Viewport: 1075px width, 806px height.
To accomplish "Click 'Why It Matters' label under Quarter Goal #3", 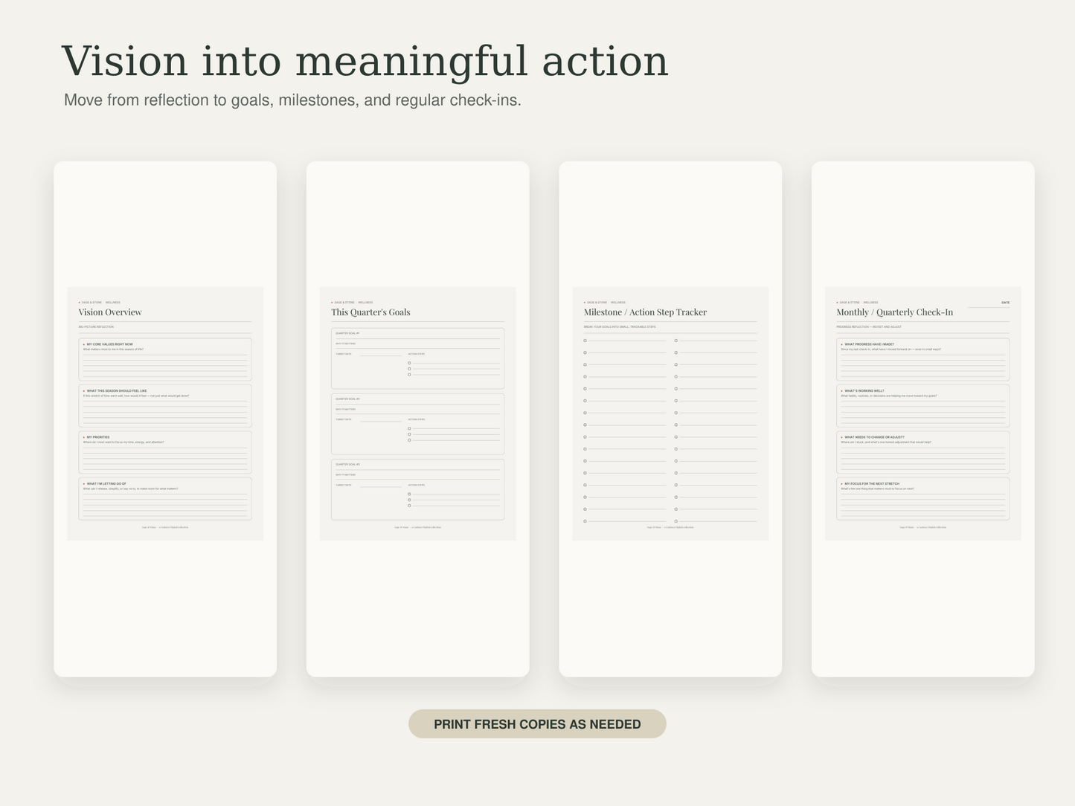I will (345, 475).
